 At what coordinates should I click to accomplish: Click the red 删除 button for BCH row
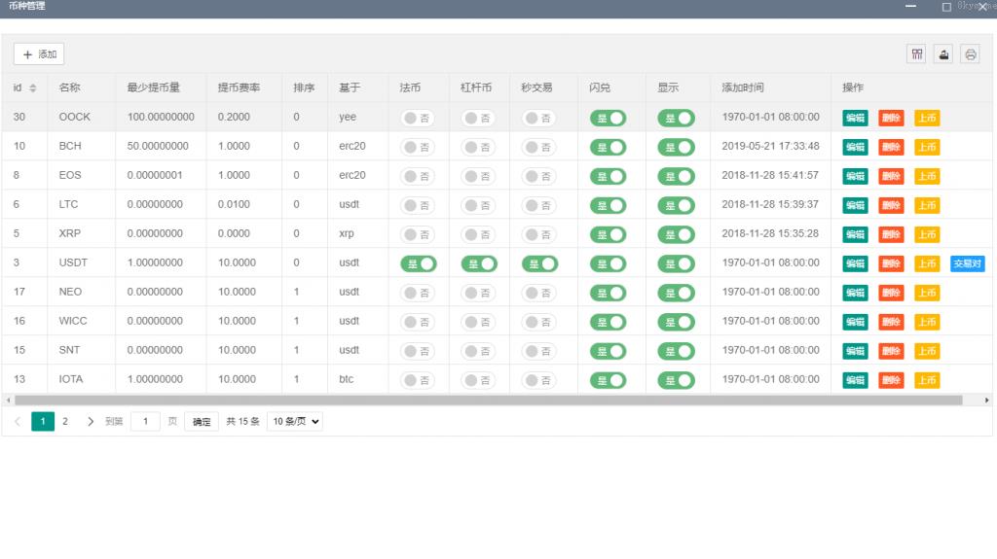point(891,147)
